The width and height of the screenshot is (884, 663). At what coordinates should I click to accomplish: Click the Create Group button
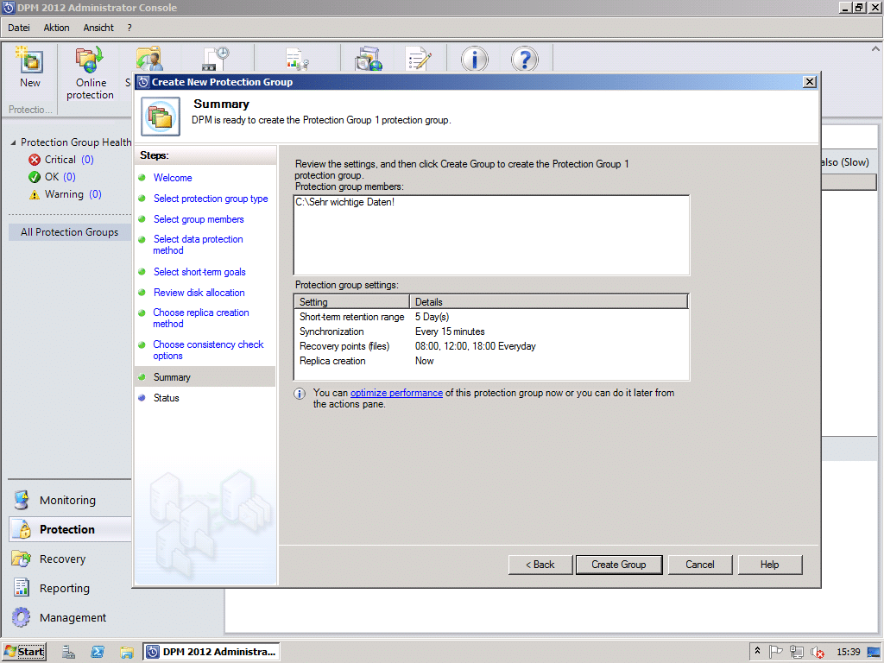coord(618,565)
